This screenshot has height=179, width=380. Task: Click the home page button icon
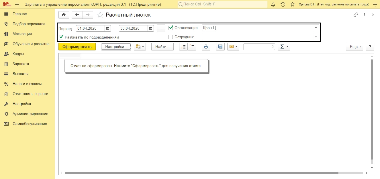pyautogui.click(x=64, y=15)
